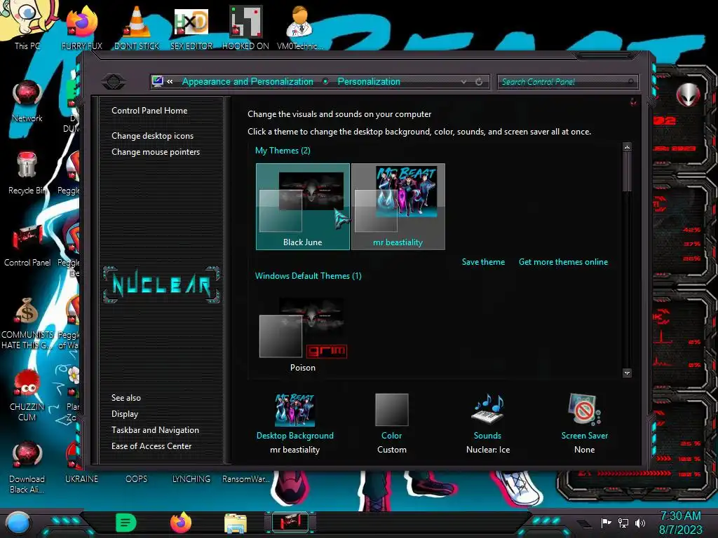Click the Start orb button
718x538 pixels.
point(18,523)
